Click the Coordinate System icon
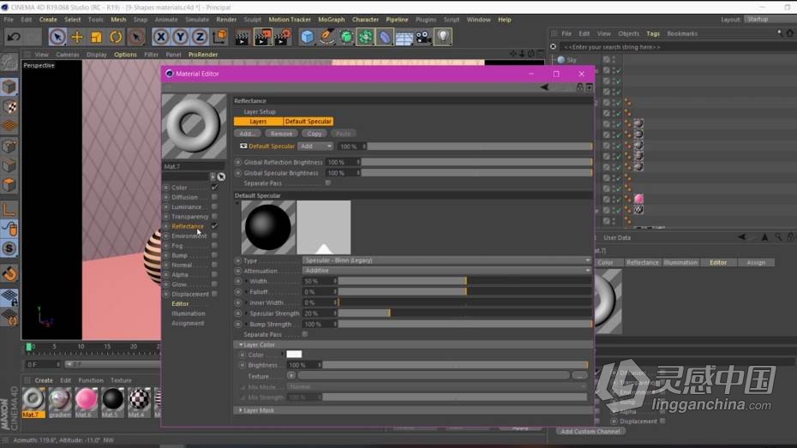Viewport: 797px width, 448px height. tap(219, 37)
